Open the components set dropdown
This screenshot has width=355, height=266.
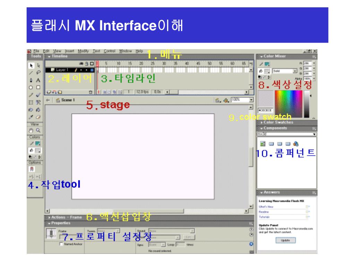tap(314, 134)
